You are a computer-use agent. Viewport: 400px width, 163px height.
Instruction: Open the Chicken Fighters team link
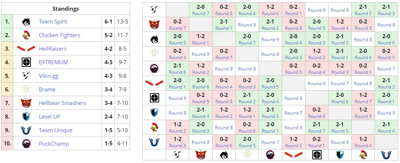tap(59, 35)
